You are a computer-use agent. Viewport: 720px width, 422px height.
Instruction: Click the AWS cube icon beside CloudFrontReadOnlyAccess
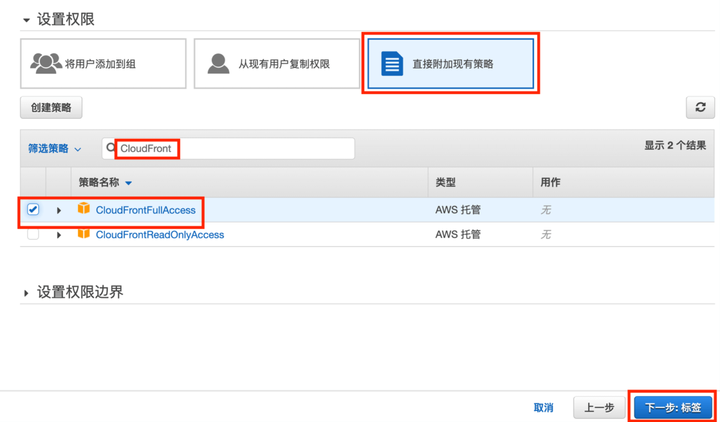(85, 234)
